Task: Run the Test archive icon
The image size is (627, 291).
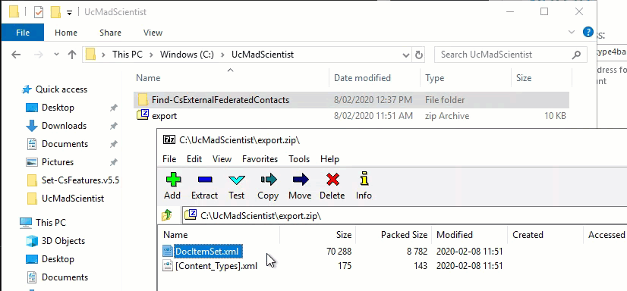Action: pos(236,180)
